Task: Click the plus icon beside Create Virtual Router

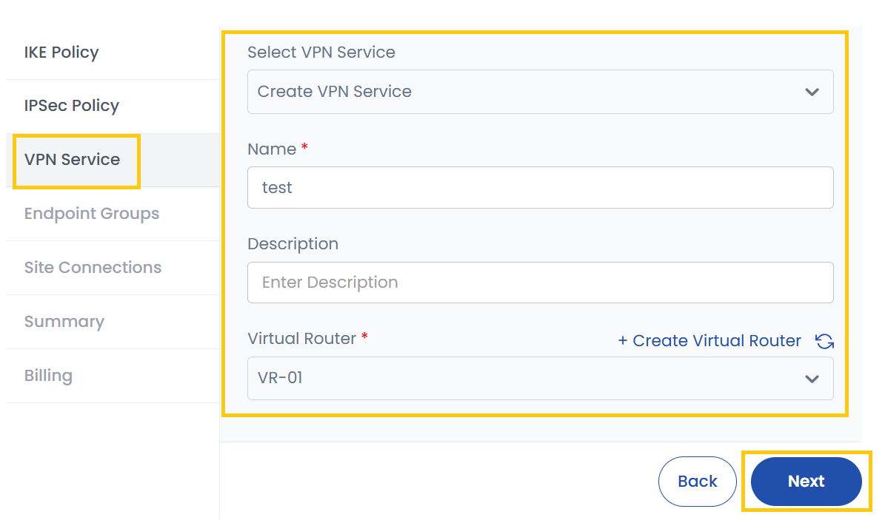Action: (624, 340)
